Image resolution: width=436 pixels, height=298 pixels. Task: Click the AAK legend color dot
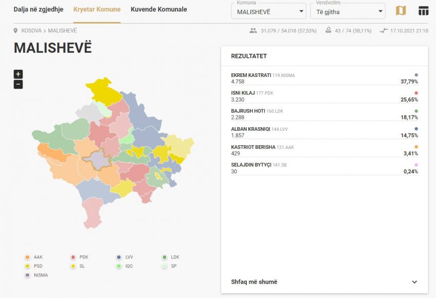click(x=27, y=257)
